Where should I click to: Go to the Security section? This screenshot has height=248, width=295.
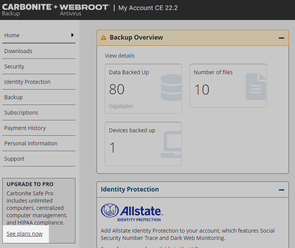pyautogui.click(x=14, y=67)
